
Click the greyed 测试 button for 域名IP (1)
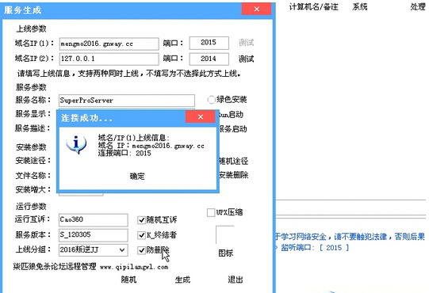click(x=246, y=43)
